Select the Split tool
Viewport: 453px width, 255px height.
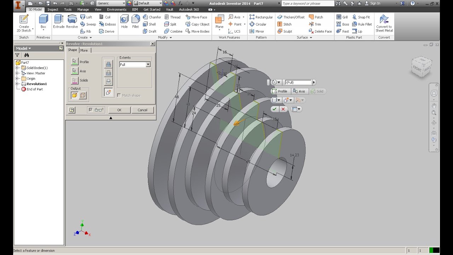coord(170,24)
